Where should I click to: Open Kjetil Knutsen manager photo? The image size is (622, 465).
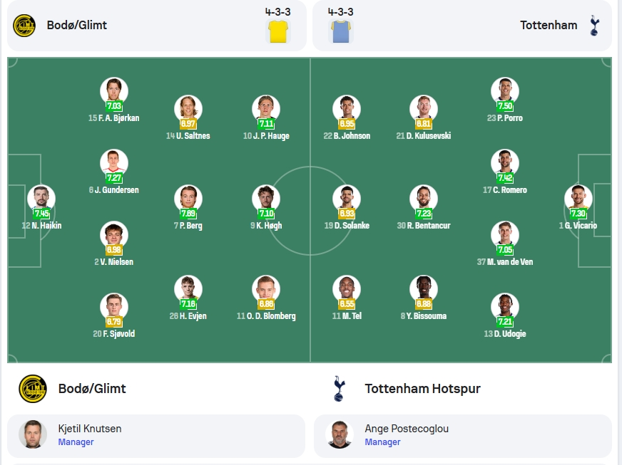[x=33, y=434]
